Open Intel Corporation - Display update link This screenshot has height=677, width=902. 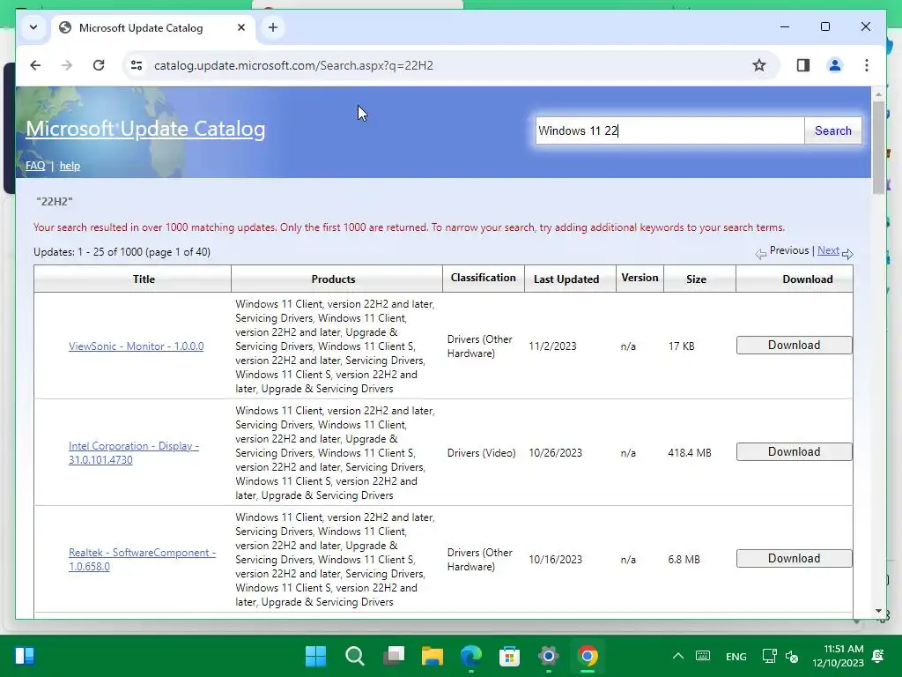pyautogui.click(x=134, y=453)
